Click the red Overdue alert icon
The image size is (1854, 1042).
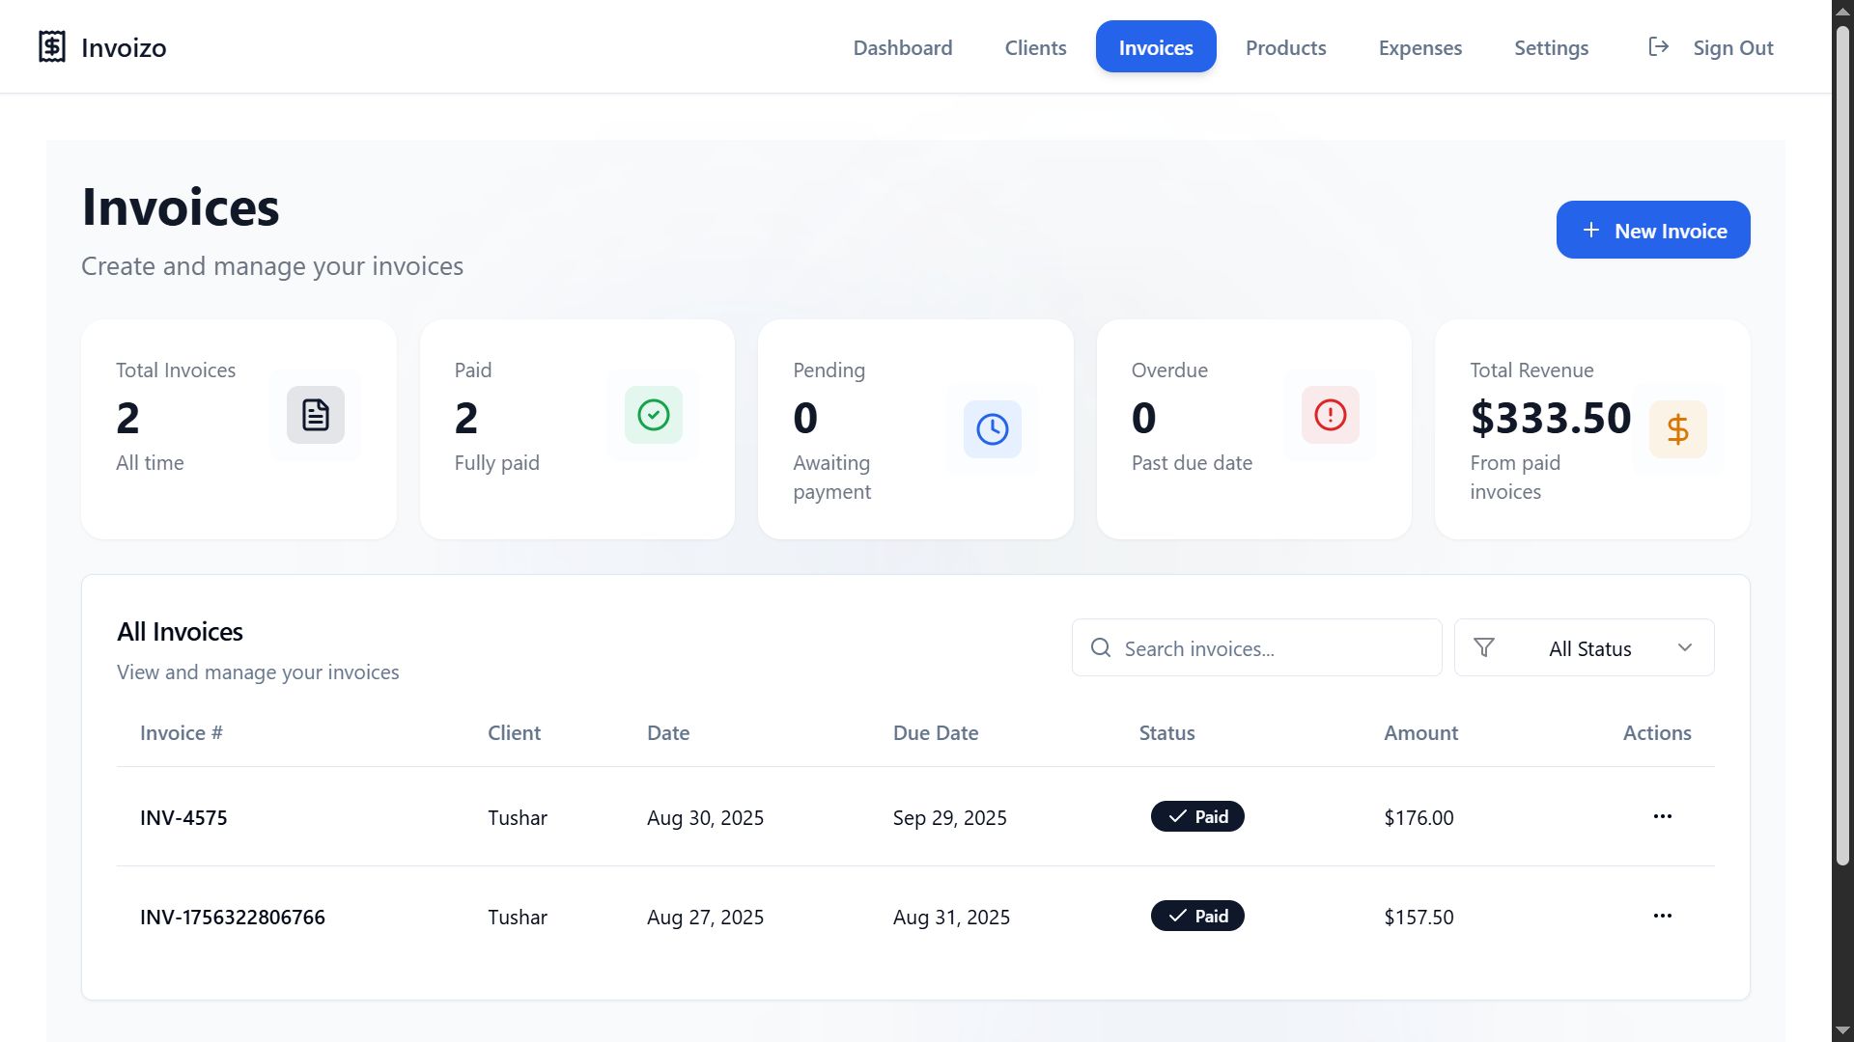point(1330,415)
